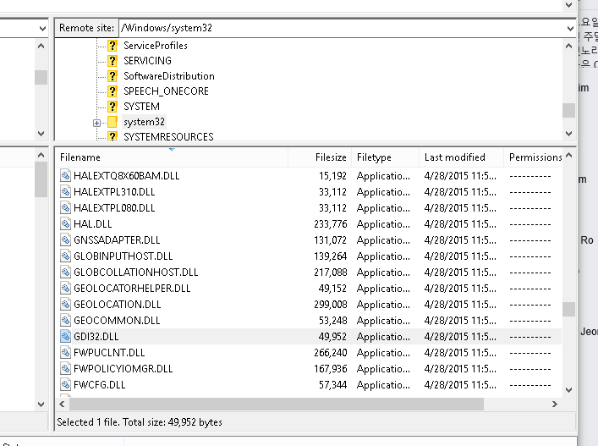Click the file list horizontal scrollbar
Screen dimensions: 598x446
pos(271,405)
